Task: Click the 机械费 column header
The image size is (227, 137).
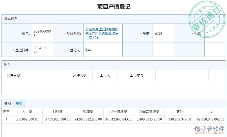Action: click(88, 111)
